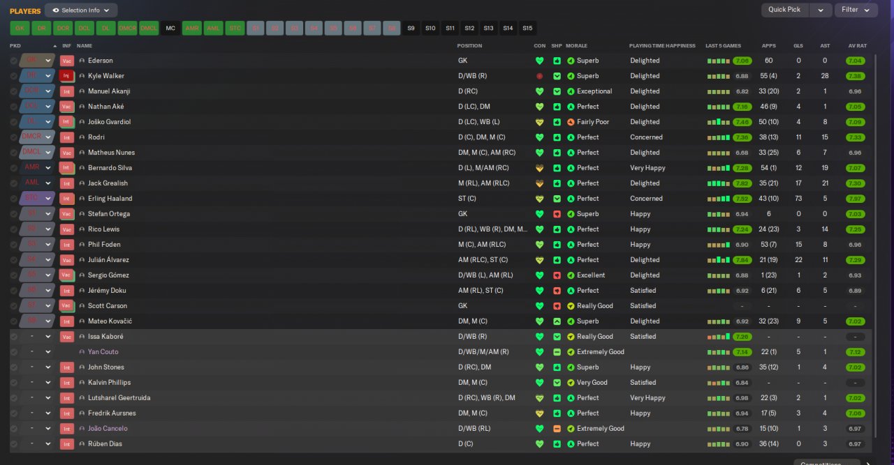Click the profile icon beside Jack Grealish's name
The image size is (894, 465).
coord(82,183)
